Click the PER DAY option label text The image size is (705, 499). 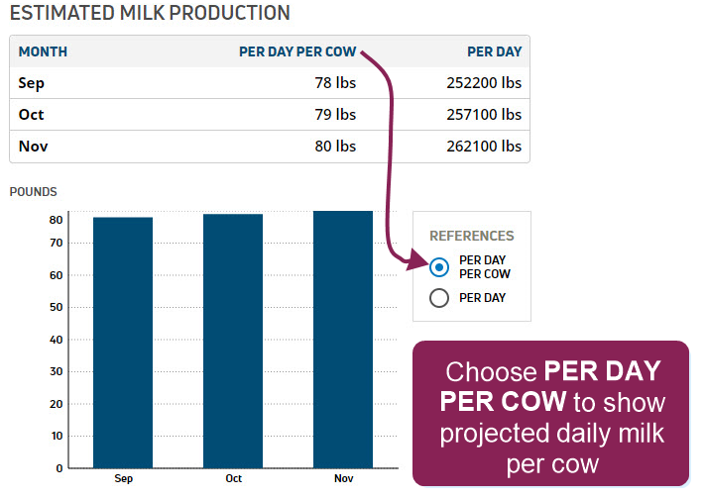[483, 298]
